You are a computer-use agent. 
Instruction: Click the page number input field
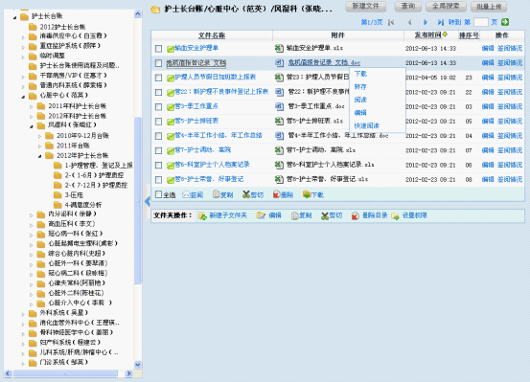481,22
